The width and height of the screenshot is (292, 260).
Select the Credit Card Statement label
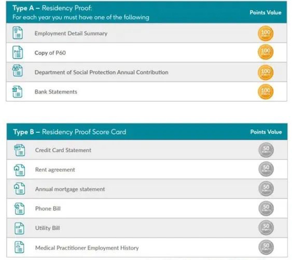[x=63, y=150]
